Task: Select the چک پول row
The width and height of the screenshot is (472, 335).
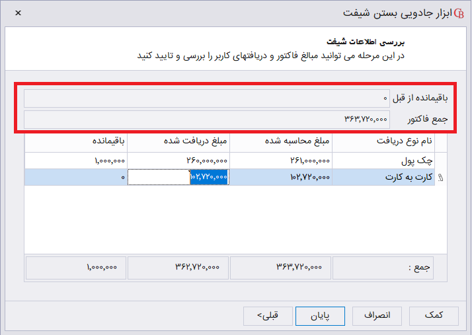Action: [x=383, y=161]
